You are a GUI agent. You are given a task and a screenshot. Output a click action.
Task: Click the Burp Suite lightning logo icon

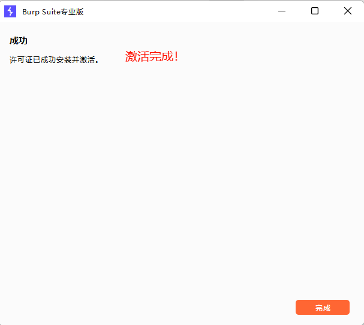click(10, 11)
